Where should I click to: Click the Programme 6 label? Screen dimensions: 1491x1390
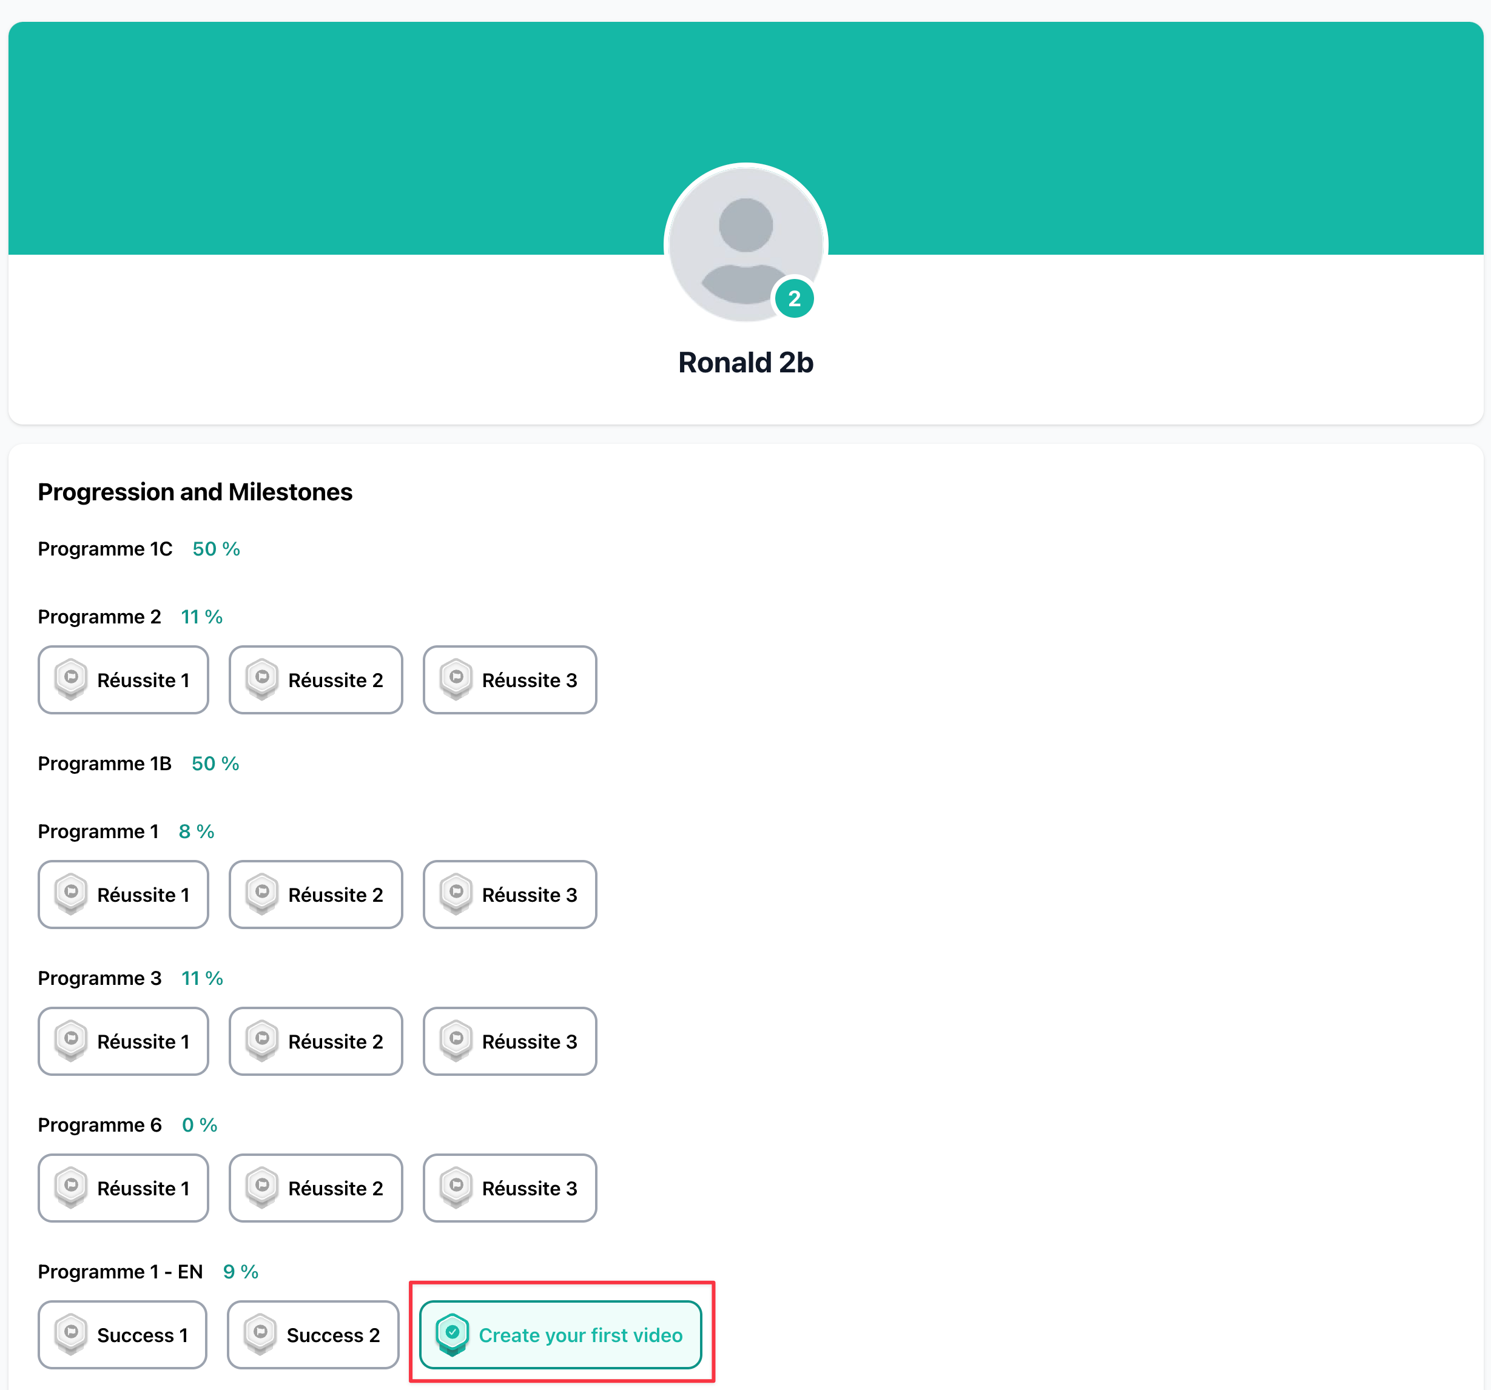[x=99, y=1126]
